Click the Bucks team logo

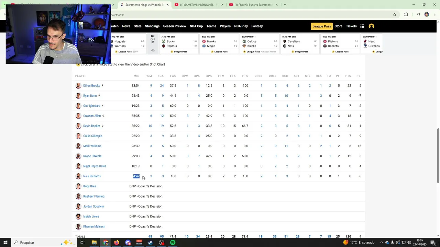point(164,42)
